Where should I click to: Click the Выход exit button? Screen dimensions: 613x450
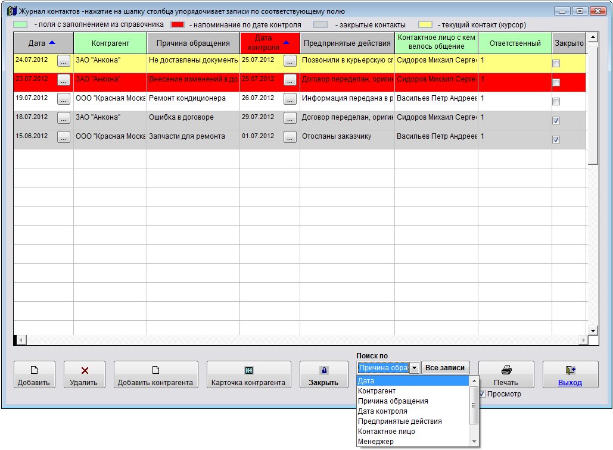click(570, 374)
